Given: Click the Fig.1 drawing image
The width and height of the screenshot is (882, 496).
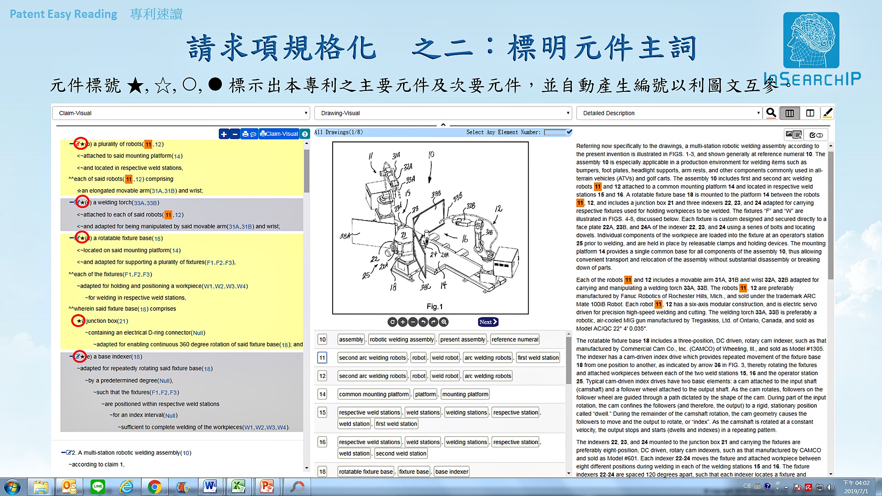Looking at the screenshot, I should (430, 228).
